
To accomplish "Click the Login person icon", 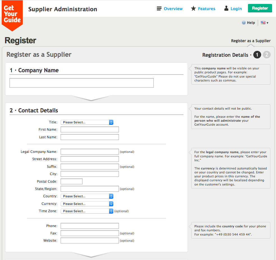I will coord(226,8).
